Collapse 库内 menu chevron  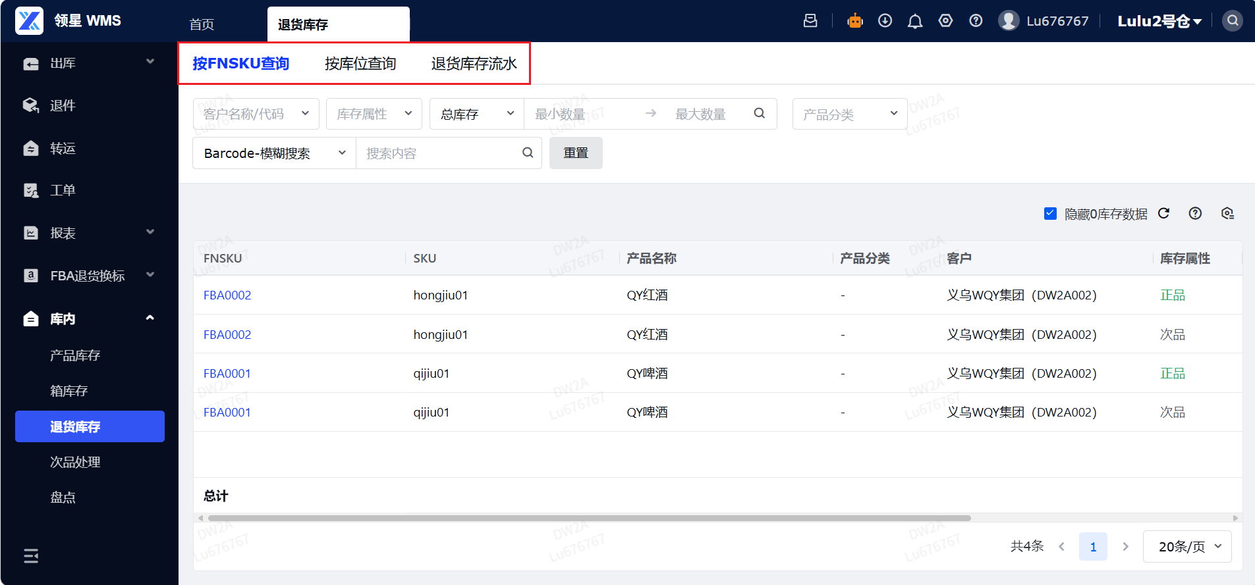click(x=150, y=318)
